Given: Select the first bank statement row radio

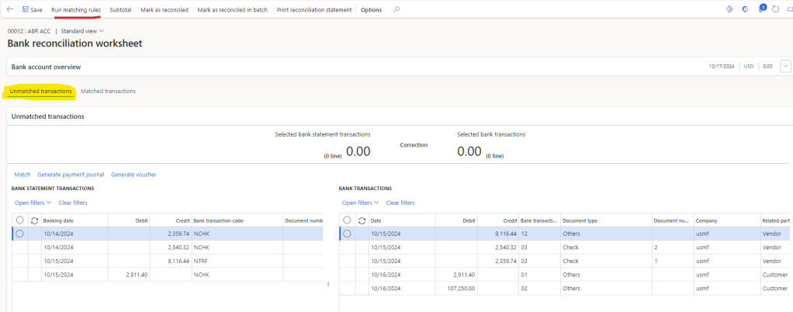Looking at the screenshot, I should click(19, 234).
